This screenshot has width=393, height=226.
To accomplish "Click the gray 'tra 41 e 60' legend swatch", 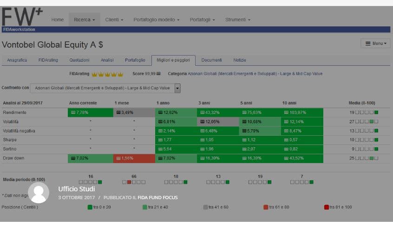I will click(205, 207).
